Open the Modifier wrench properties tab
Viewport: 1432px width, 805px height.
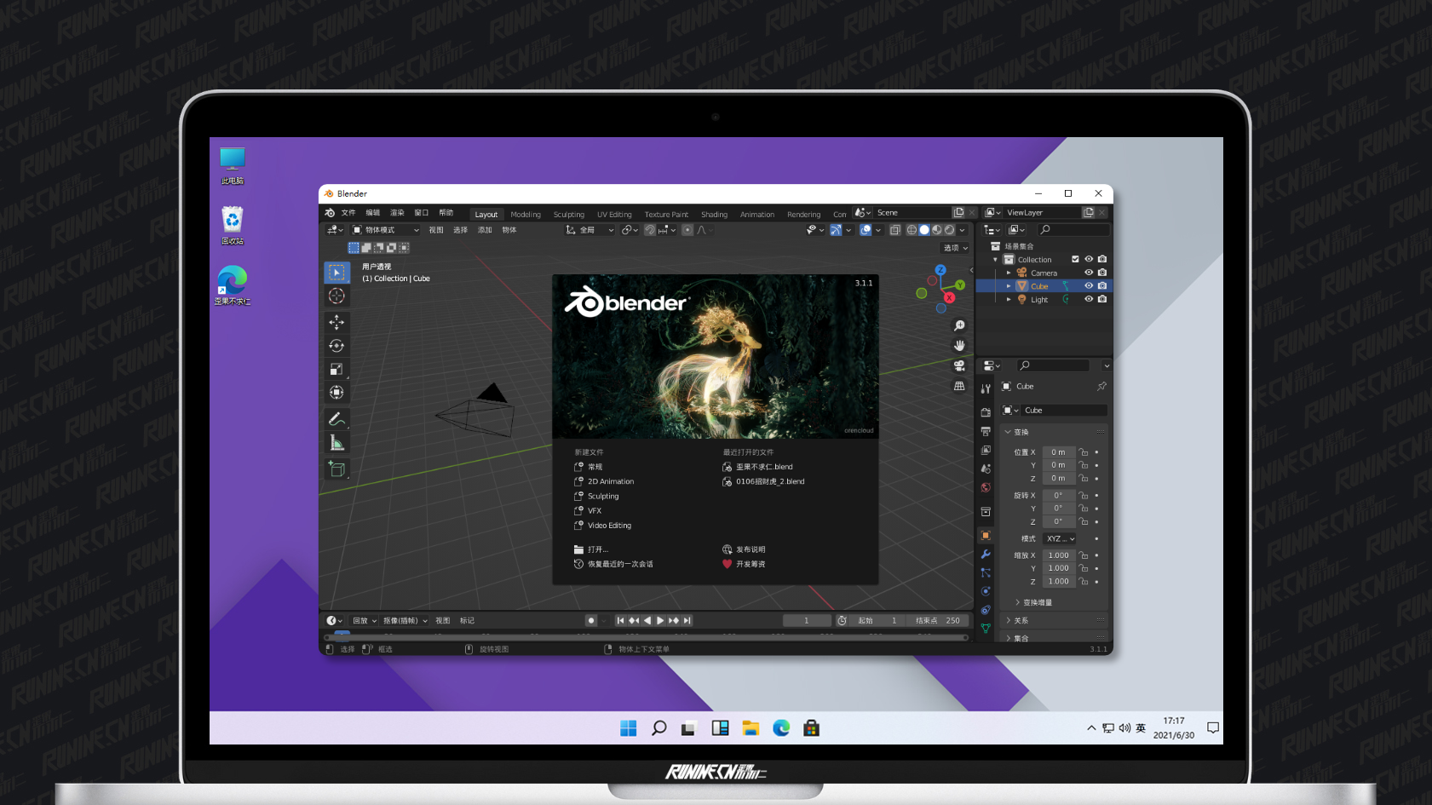click(x=986, y=554)
